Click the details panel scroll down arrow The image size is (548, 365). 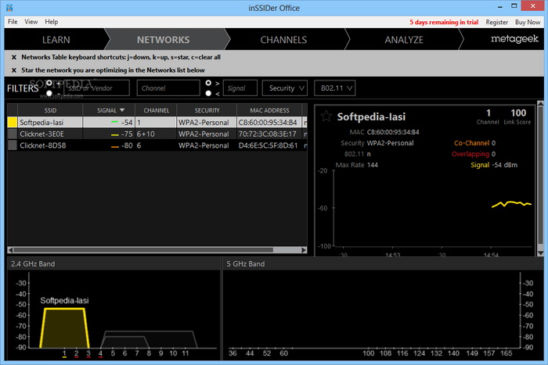[540, 253]
